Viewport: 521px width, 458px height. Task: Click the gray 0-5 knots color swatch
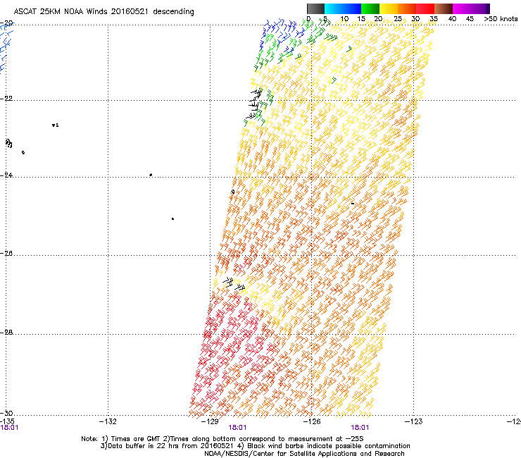315,8
